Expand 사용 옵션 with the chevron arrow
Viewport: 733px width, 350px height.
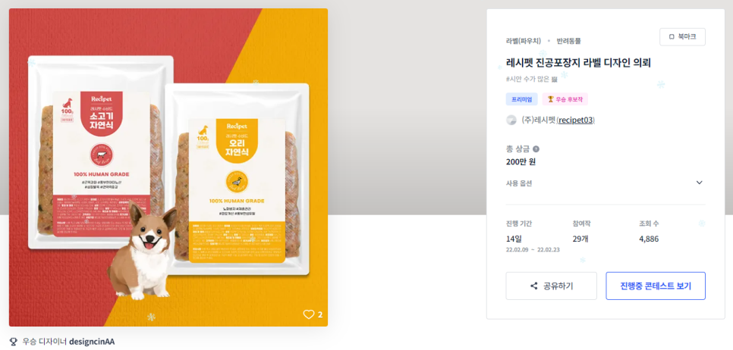click(x=700, y=183)
